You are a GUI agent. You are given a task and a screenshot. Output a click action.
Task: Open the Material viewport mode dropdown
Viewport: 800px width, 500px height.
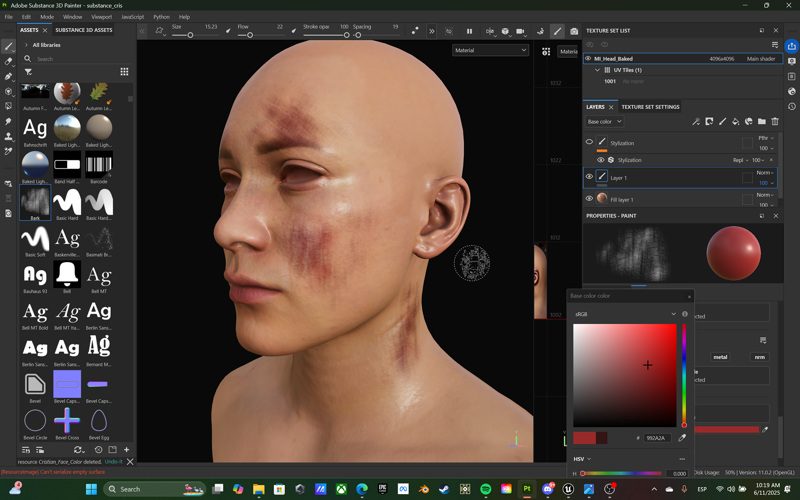point(490,50)
